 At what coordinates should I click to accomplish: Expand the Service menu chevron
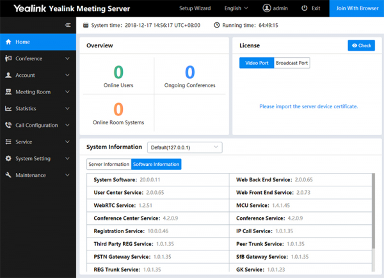click(68, 142)
